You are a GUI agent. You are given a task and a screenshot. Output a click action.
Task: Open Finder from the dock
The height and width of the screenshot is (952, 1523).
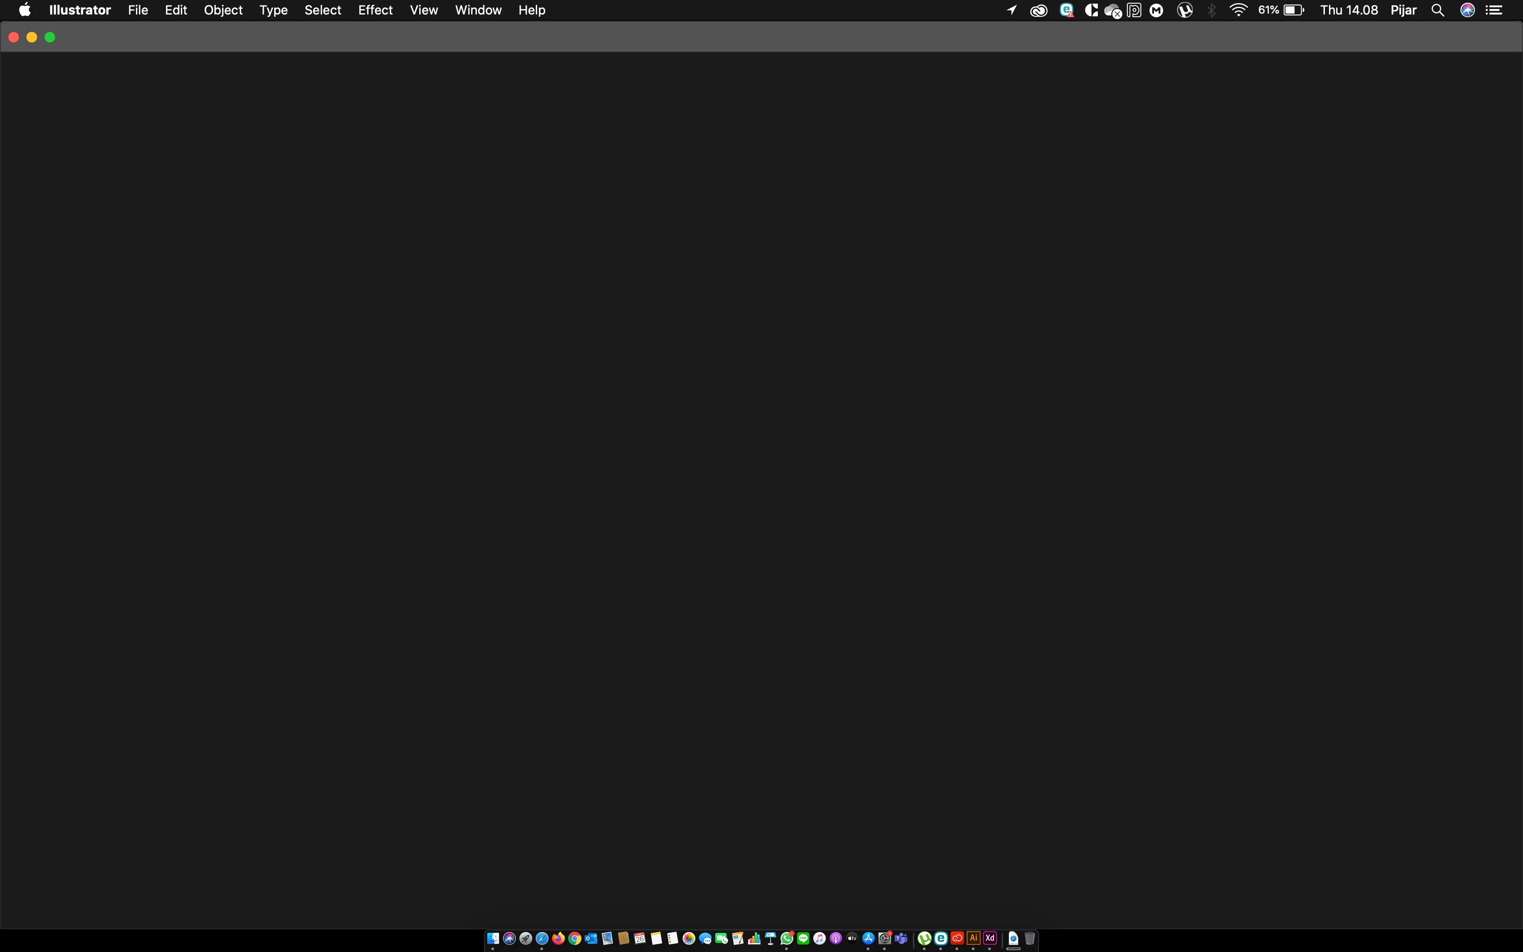coord(493,939)
